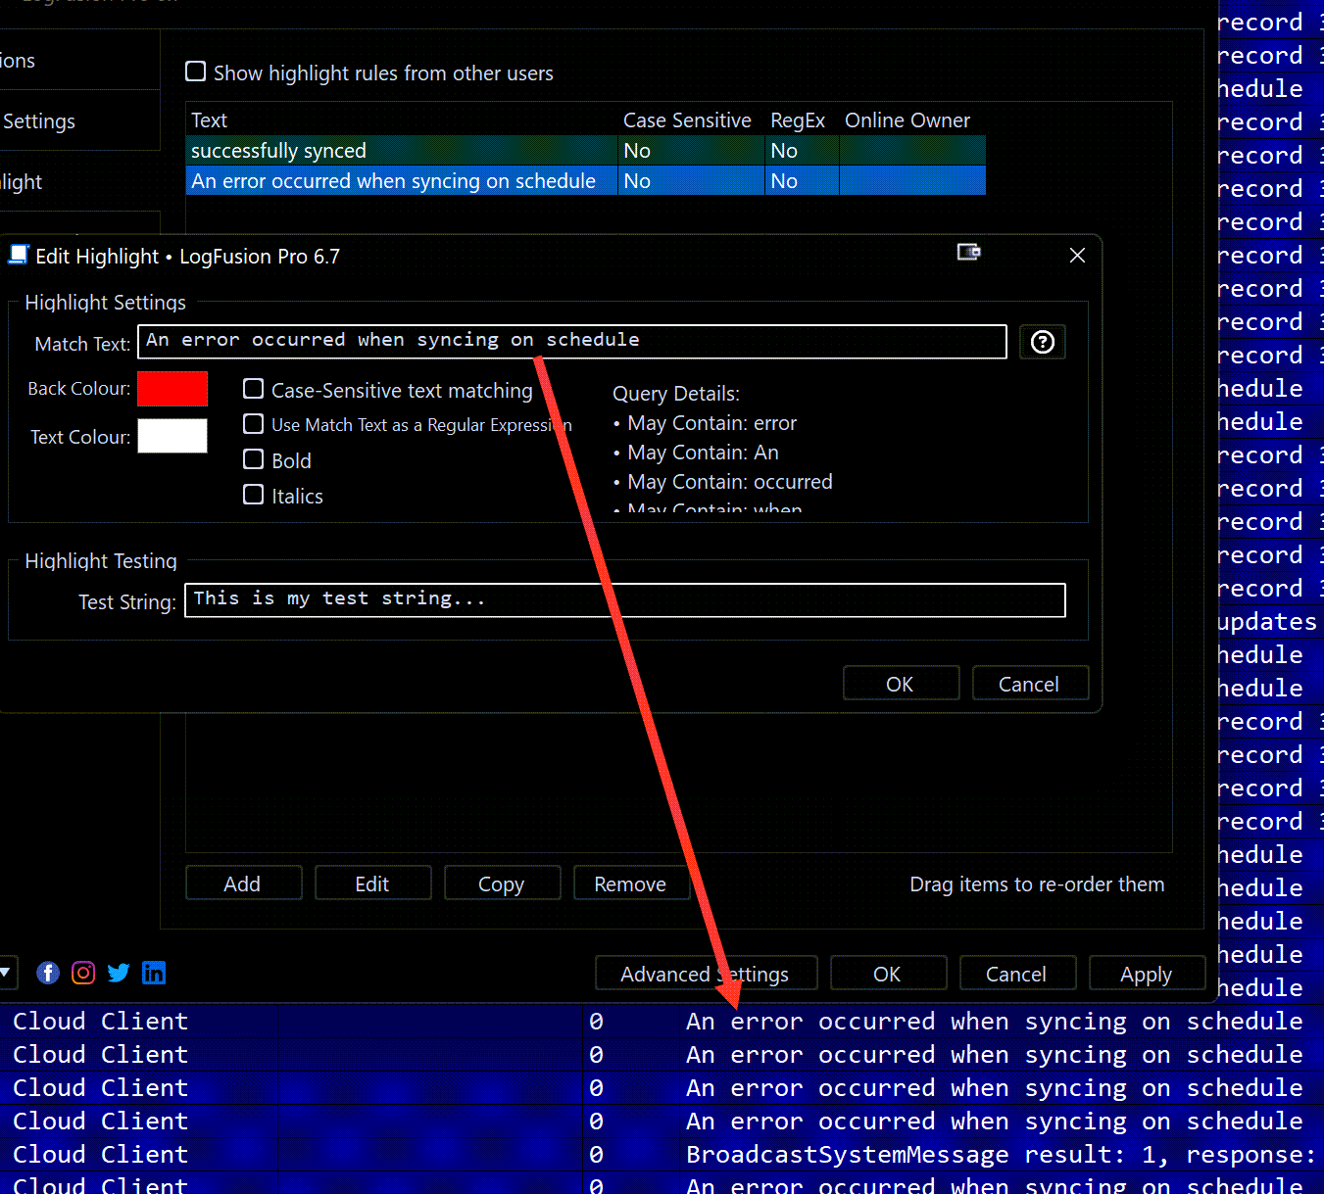
Task: Enable Show highlight rules from other users
Action: coord(196,72)
